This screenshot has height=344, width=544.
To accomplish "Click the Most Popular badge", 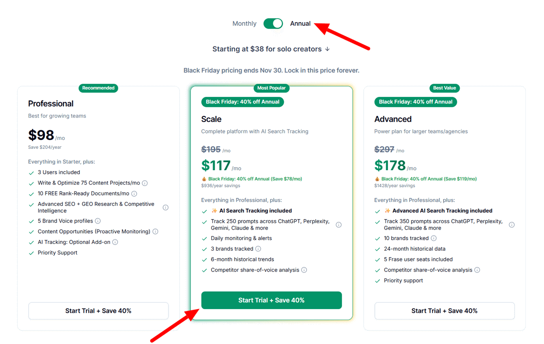I will pyautogui.click(x=271, y=88).
